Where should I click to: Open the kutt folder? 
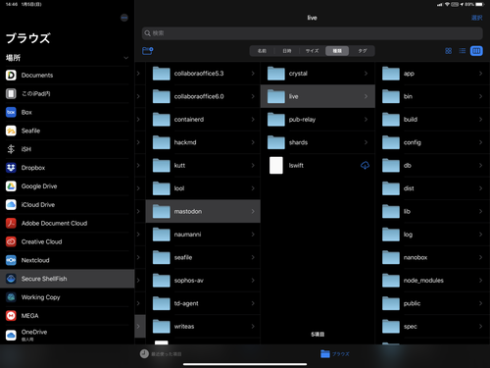[203, 166]
